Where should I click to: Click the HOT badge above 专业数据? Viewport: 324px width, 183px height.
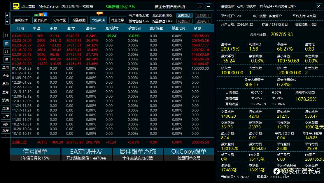click(100, 13)
